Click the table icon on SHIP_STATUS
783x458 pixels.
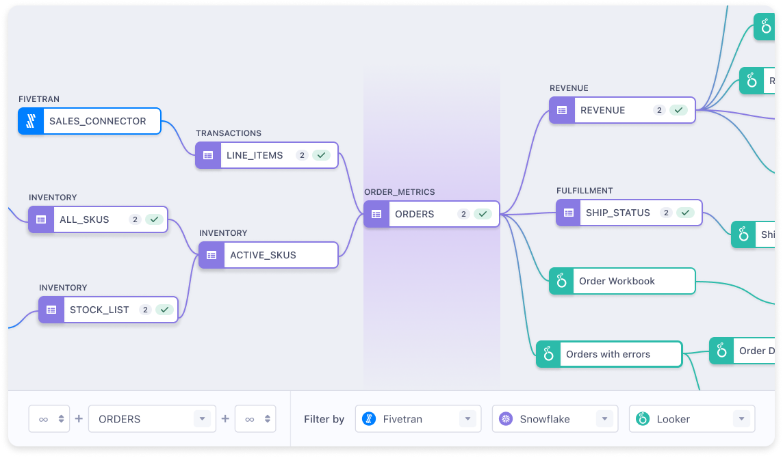point(567,213)
